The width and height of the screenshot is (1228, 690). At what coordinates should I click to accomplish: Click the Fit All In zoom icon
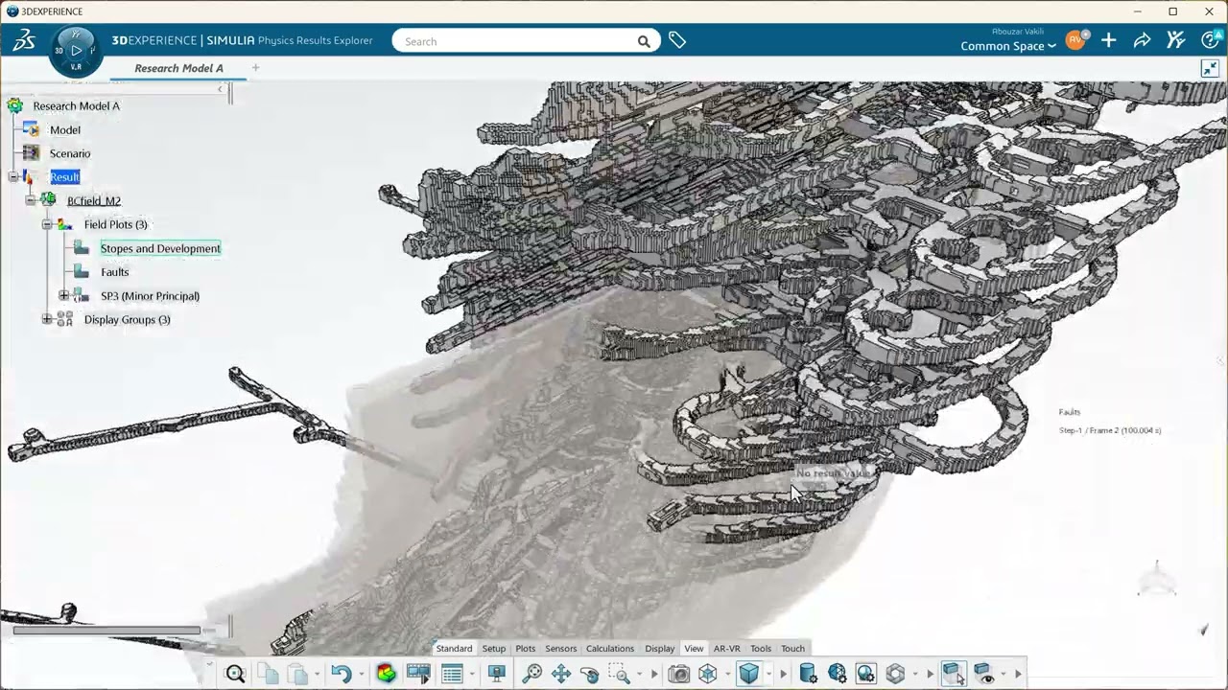click(531, 674)
